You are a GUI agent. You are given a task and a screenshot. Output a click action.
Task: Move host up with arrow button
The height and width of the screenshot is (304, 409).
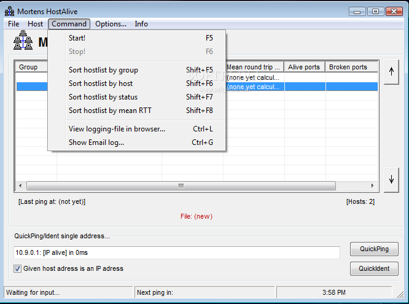391,72
